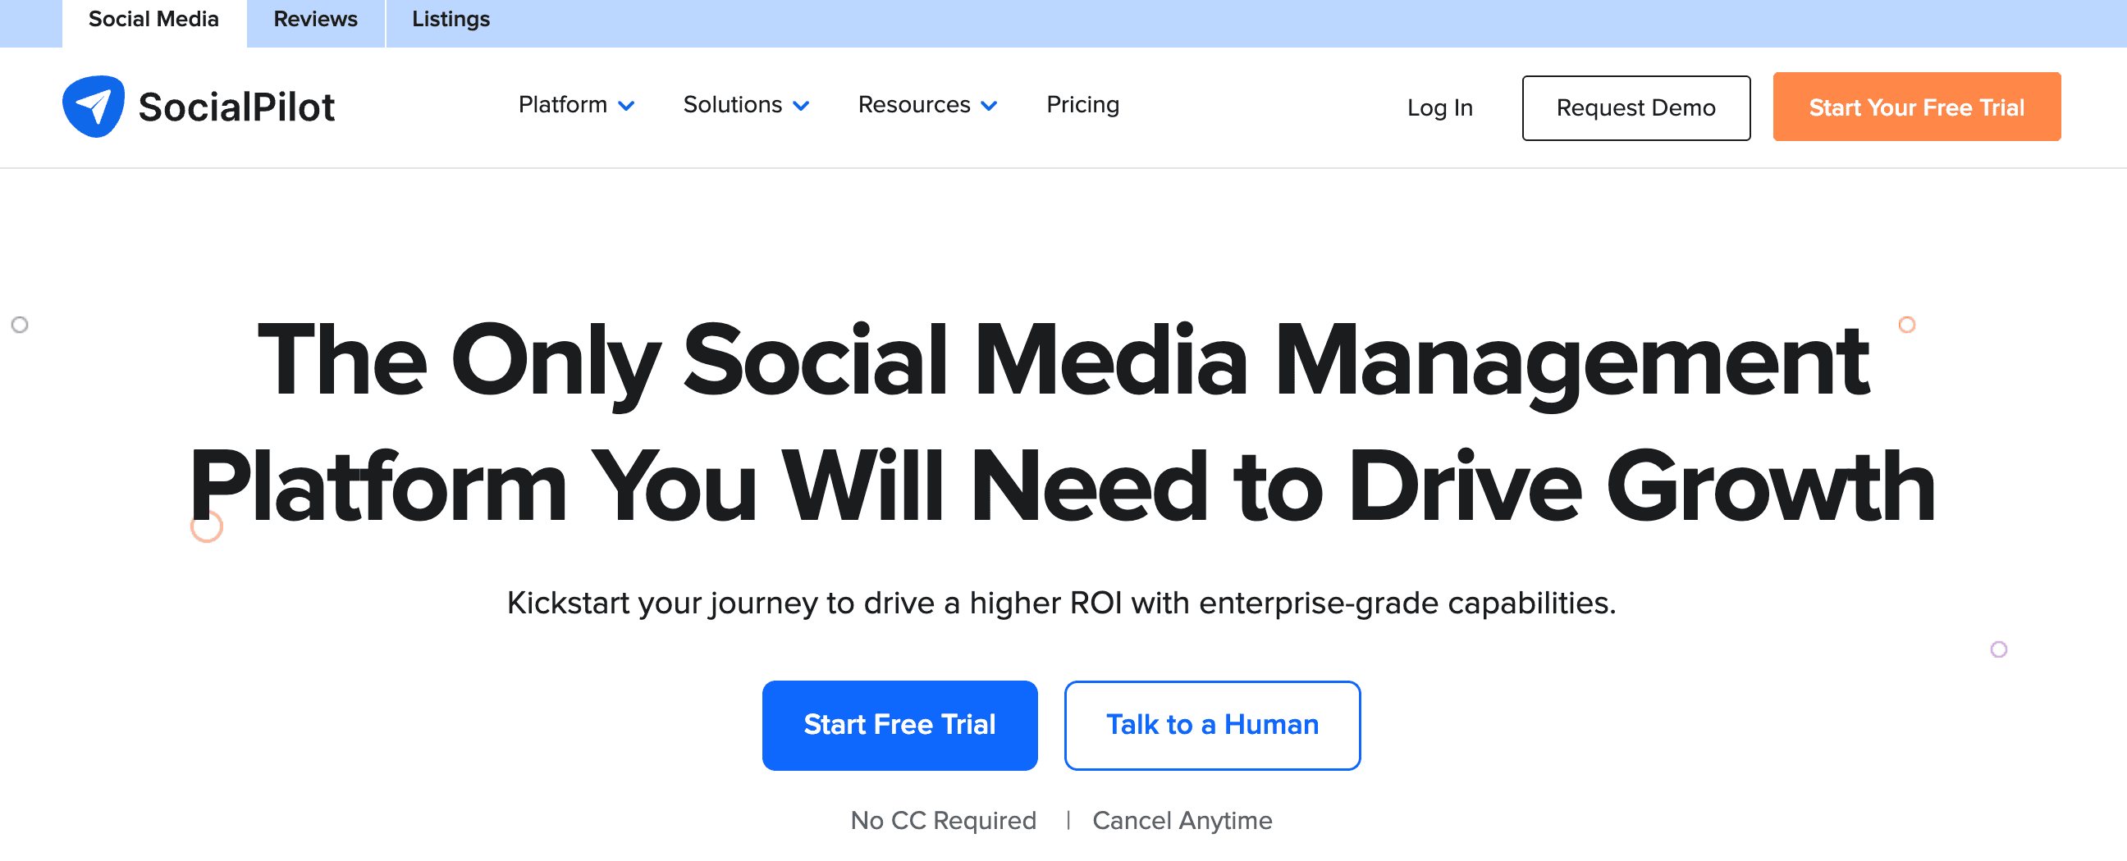Select the Listings tab
Screen dimensions: 2127x861
(x=451, y=20)
